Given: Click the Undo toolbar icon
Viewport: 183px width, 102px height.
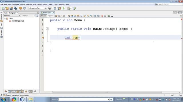Looking at the screenshot, I should (x=21, y=8).
